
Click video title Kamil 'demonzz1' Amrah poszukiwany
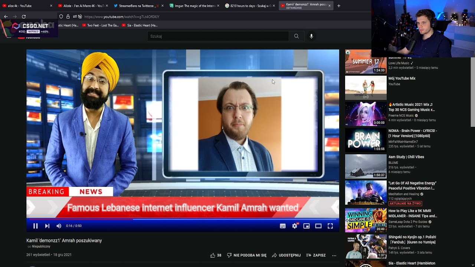64,241
